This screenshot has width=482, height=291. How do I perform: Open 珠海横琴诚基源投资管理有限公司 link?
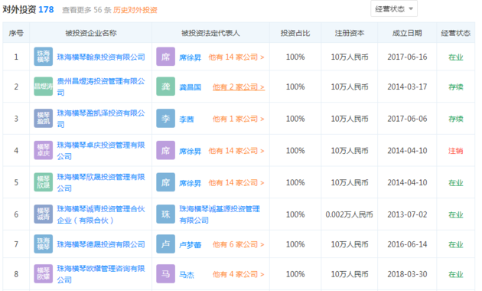tap(220, 214)
